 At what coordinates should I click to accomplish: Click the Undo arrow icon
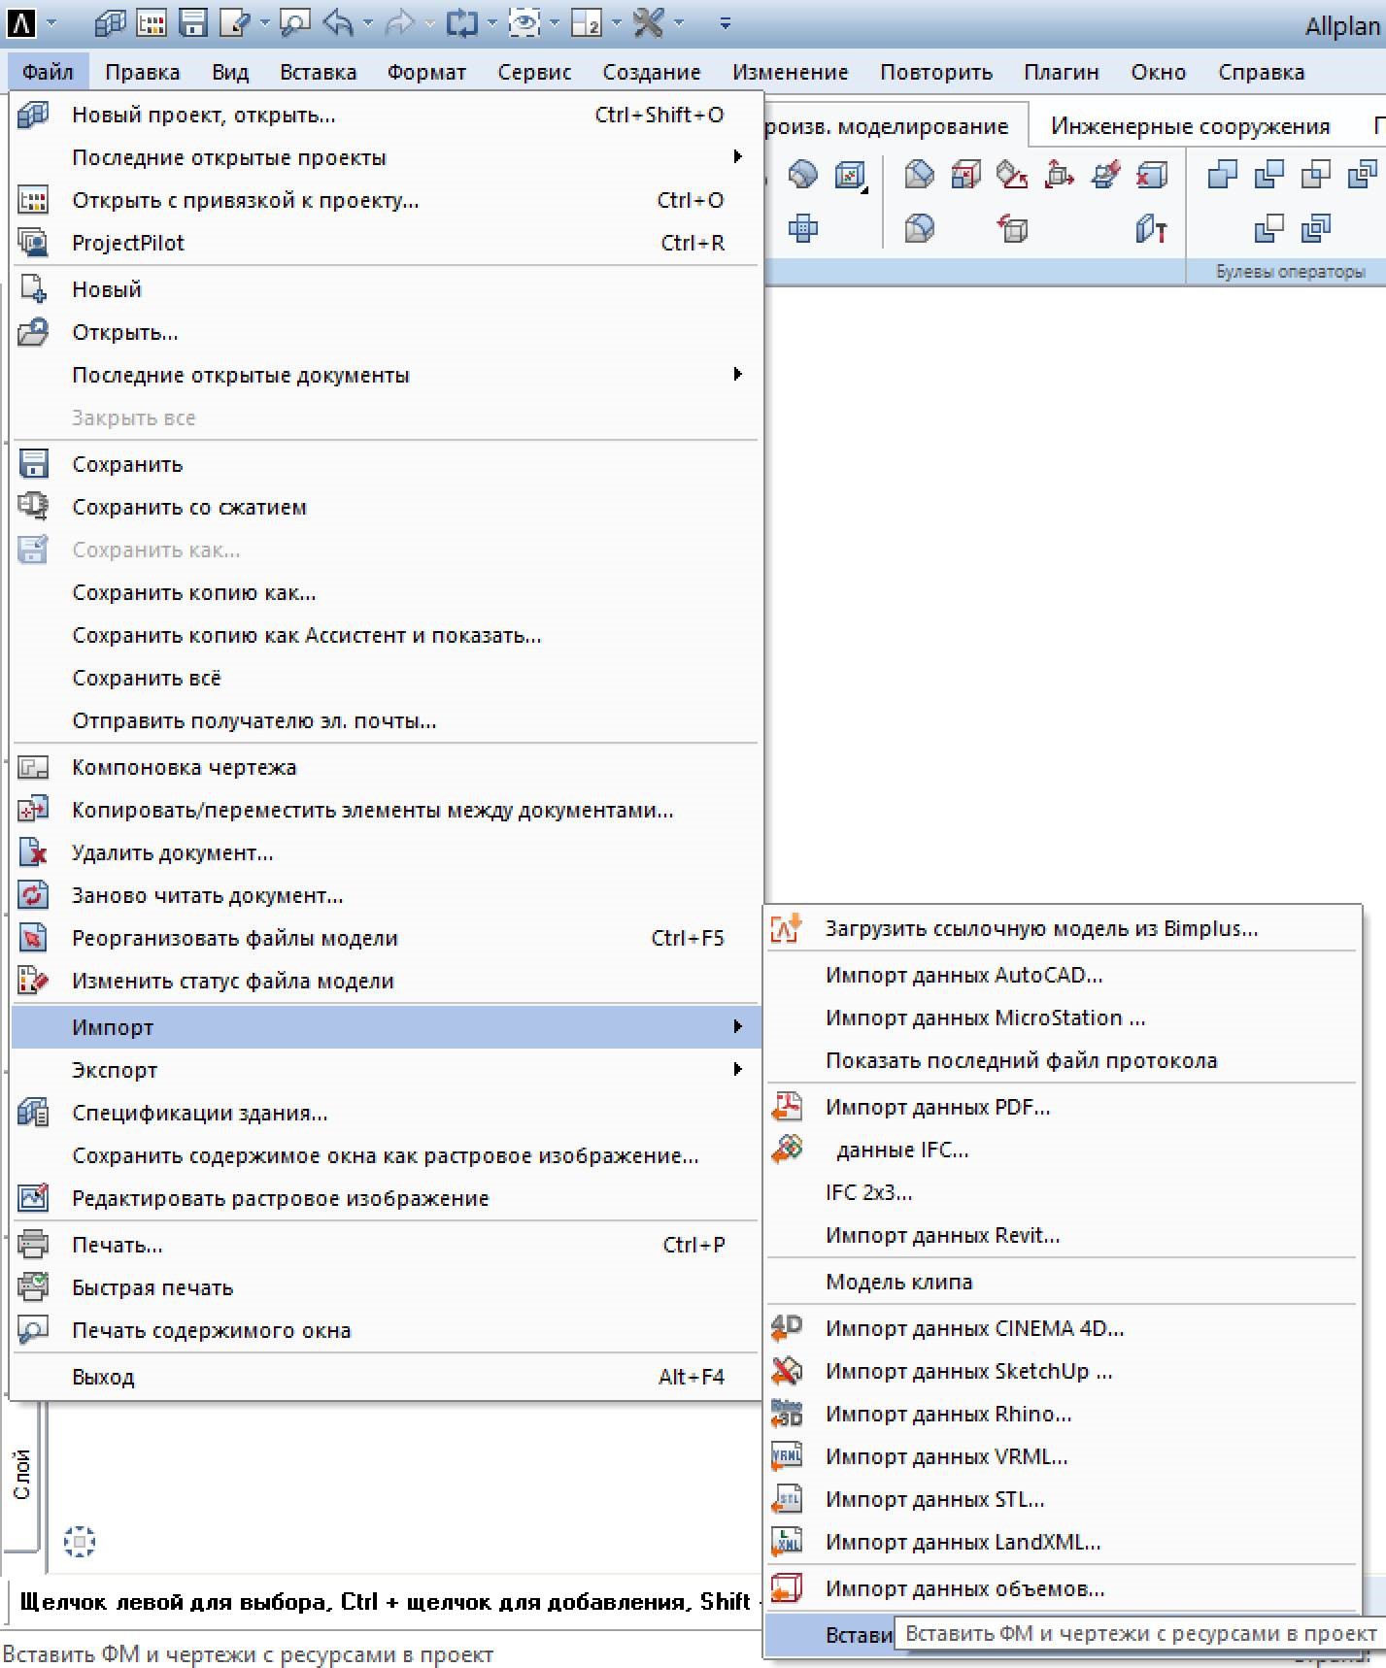tap(337, 22)
